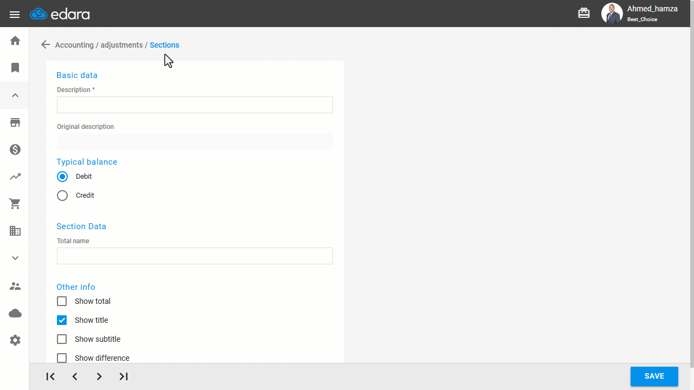Enable the Show difference checkbox
This screenshot has width=694, height=390.
62,358
